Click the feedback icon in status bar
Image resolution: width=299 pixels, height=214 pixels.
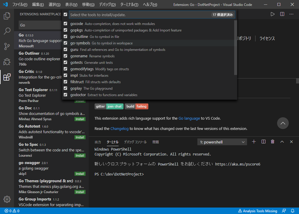284,211
